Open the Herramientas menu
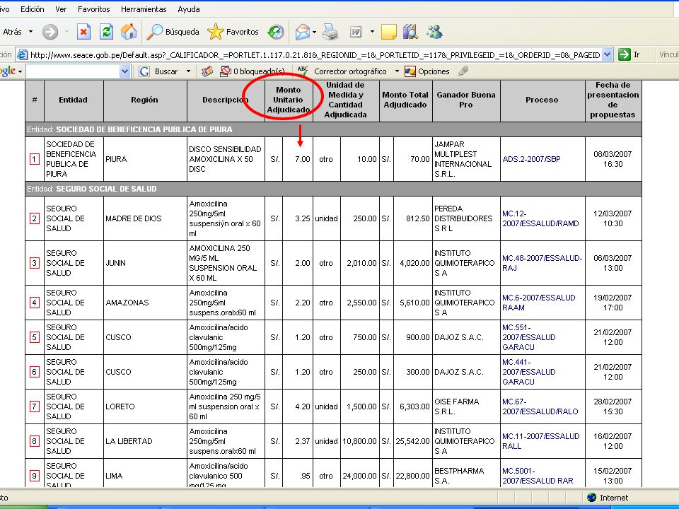 click(144, 9)
